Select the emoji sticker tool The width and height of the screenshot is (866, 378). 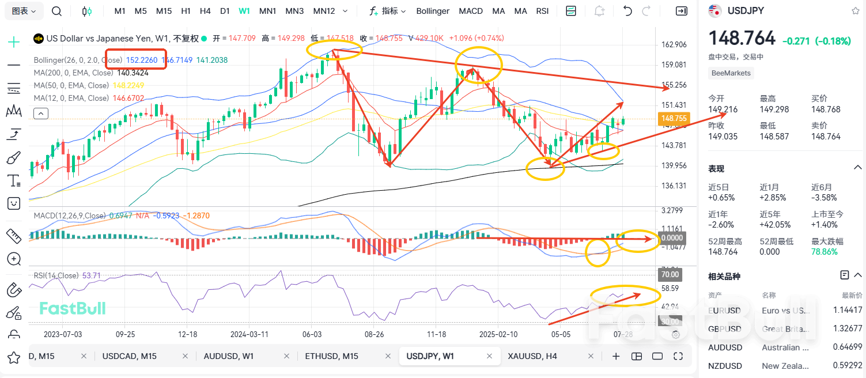(x=13, y=203)
